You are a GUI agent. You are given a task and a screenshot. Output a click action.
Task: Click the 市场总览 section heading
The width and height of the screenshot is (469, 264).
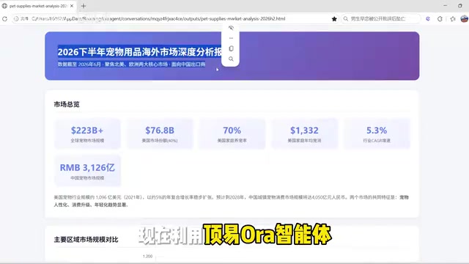coord(67,104)
